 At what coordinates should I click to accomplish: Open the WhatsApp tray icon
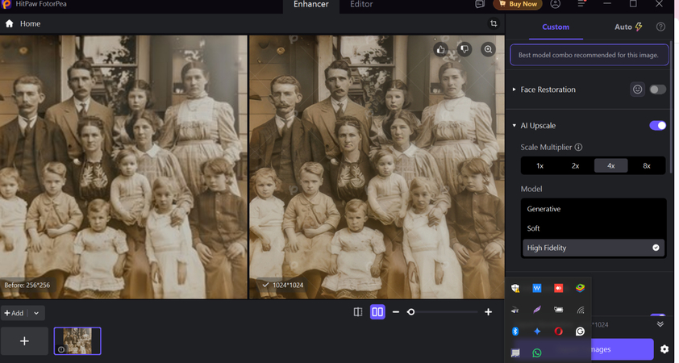537,353
